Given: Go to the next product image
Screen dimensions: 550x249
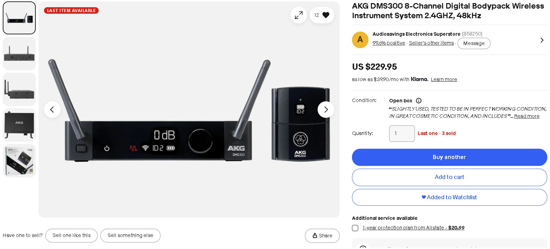Looking at the screenshot, I should 326,110.
